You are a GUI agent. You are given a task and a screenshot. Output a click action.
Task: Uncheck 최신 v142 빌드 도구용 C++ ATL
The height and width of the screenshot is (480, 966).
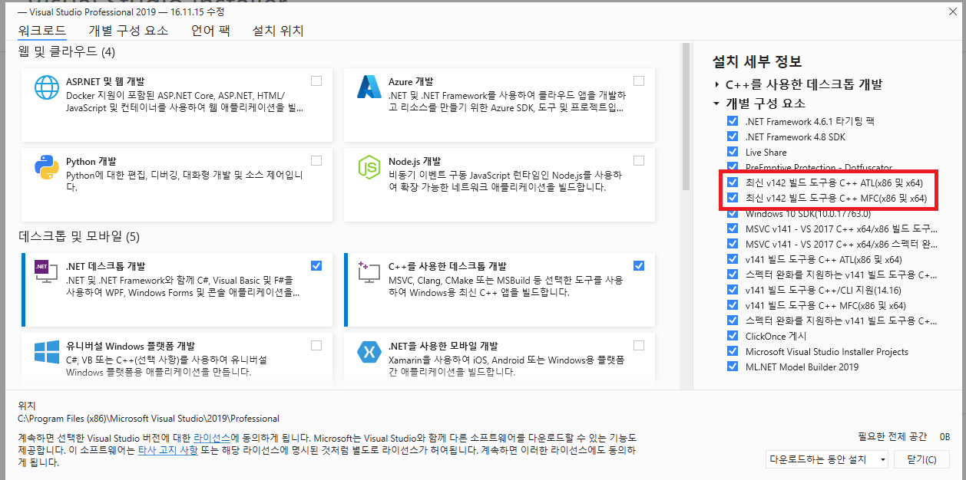733,182
